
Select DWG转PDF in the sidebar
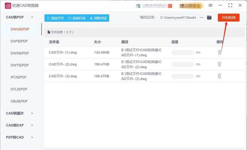[20, 29]
